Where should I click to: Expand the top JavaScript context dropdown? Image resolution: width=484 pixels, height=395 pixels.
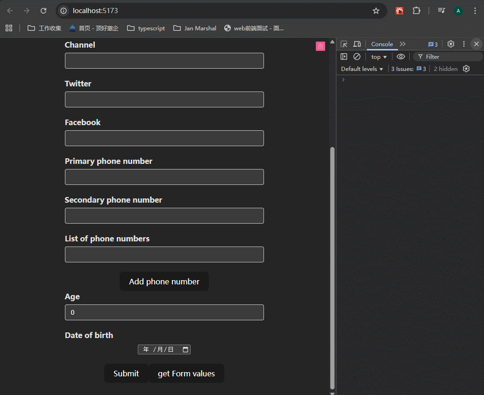(379, 56)
